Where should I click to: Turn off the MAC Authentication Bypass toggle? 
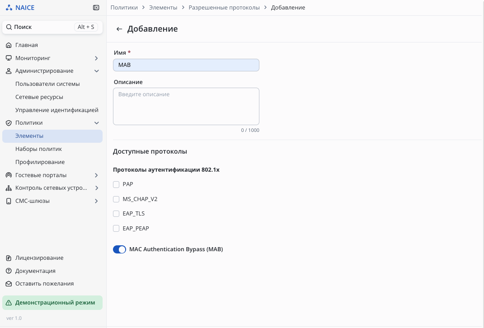tap(119, 249)
